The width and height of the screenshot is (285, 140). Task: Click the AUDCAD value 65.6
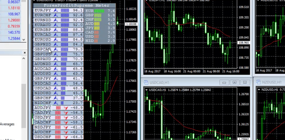[78, 69]
